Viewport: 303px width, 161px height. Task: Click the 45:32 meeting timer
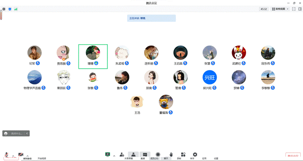[264, 9]
